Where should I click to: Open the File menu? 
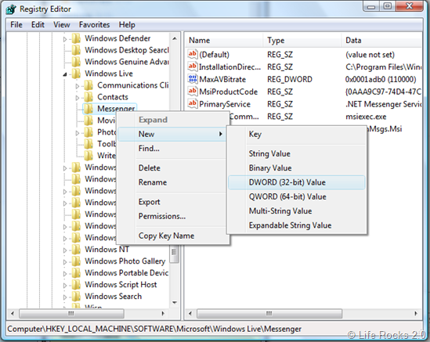point(16,25)
